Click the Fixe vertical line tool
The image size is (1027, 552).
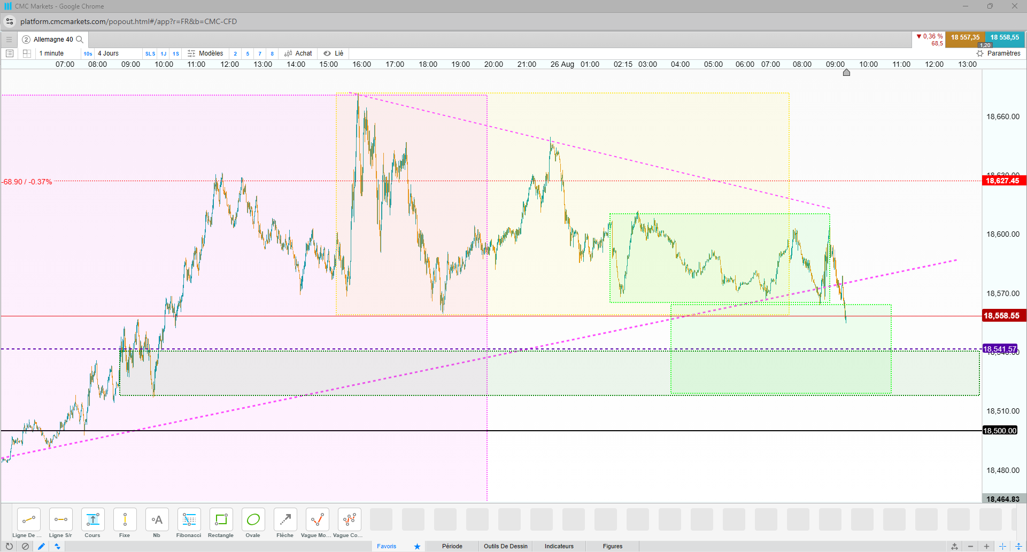[125, 523]
